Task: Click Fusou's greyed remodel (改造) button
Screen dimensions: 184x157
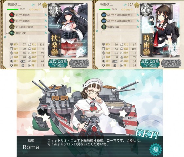Action: click(79, 63)
